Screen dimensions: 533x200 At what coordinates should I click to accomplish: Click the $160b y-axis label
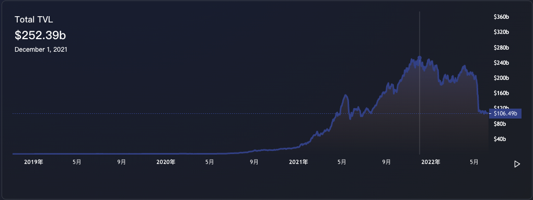[501, 93]
